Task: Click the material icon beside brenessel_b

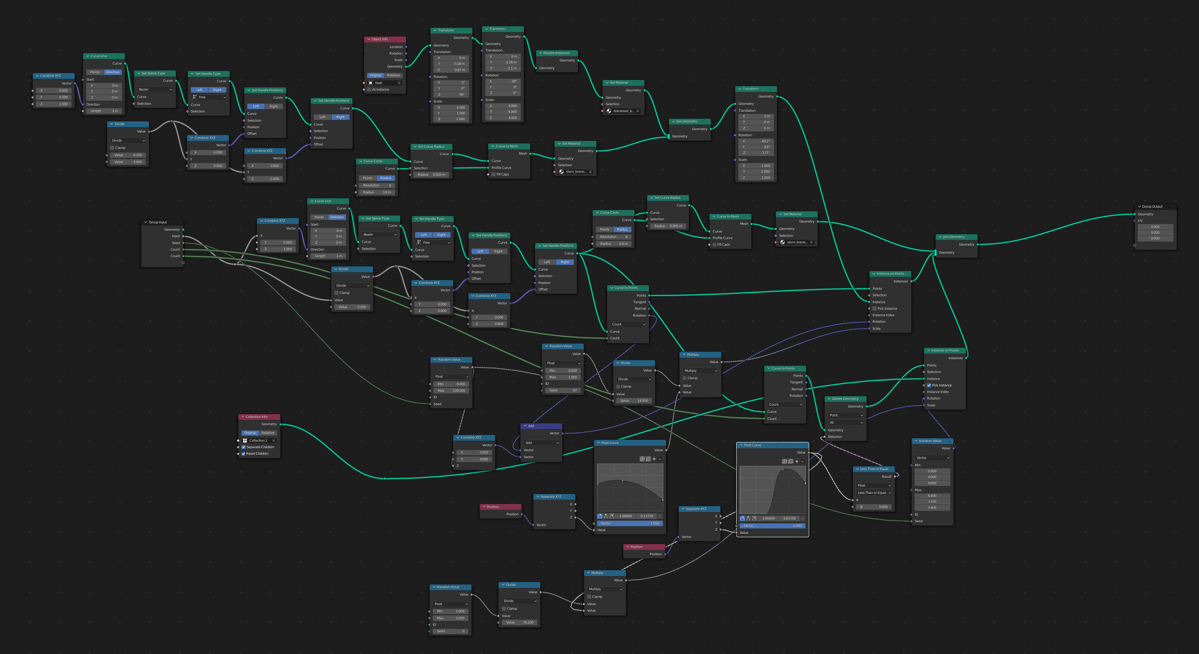Action: coord(609,111)
